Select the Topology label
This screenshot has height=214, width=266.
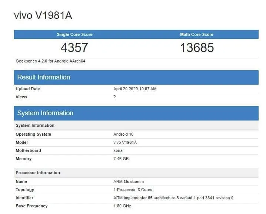pos(25,190)
